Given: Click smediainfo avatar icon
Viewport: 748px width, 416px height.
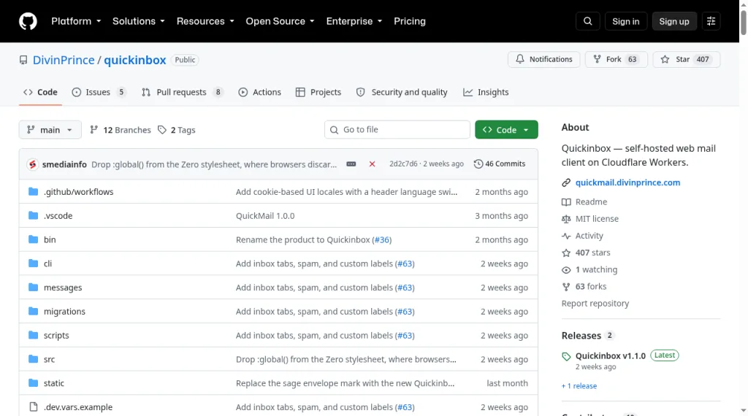Looking at the screenshot, I should click(x=32, y=164).
